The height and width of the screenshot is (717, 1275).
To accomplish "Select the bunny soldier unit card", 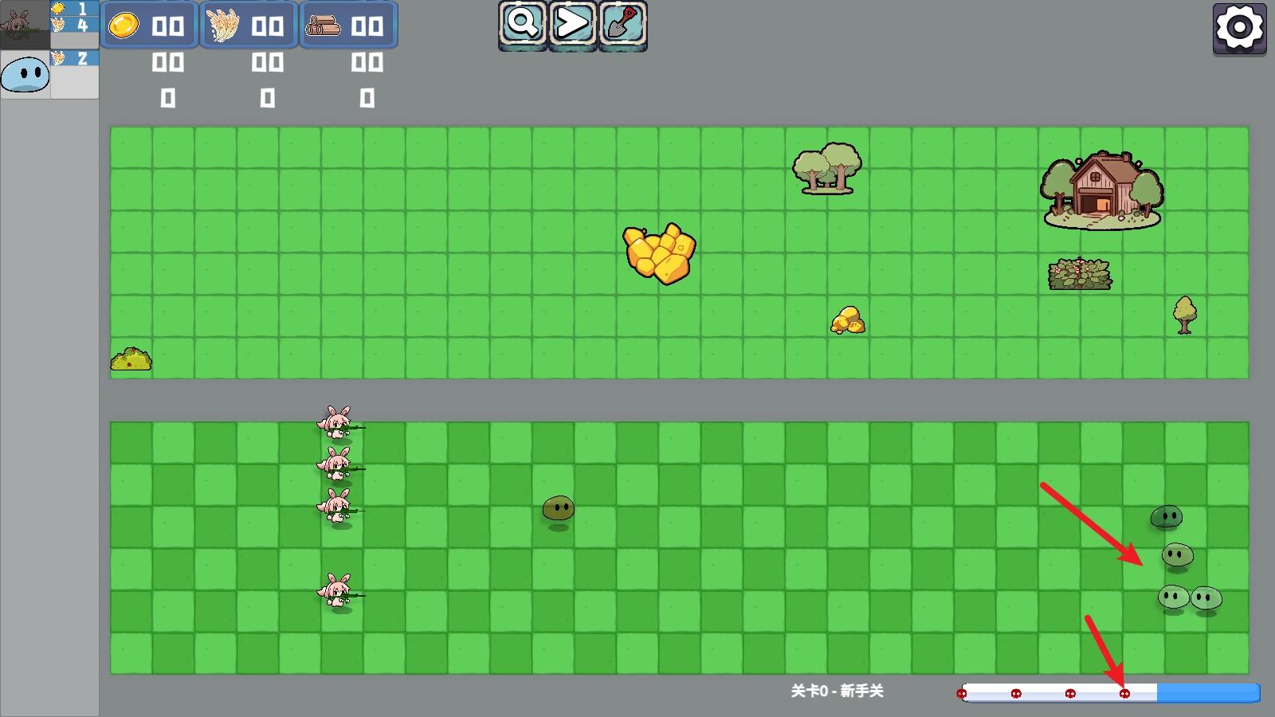I will [24, 25].
